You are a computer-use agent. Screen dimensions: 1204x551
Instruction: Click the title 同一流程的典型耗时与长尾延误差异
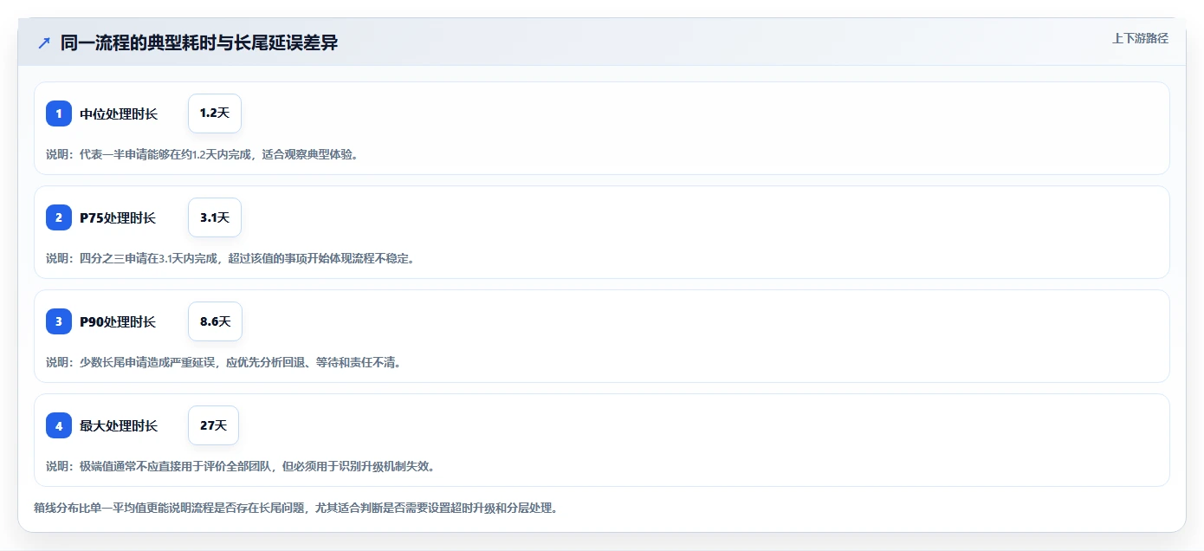(x=199, y=42)
